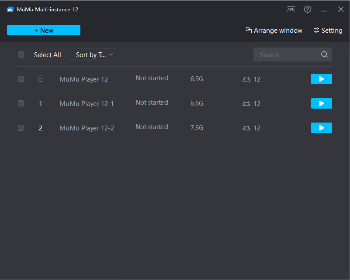
Task: Click the 6.6G size value
Action: point(197,103)
